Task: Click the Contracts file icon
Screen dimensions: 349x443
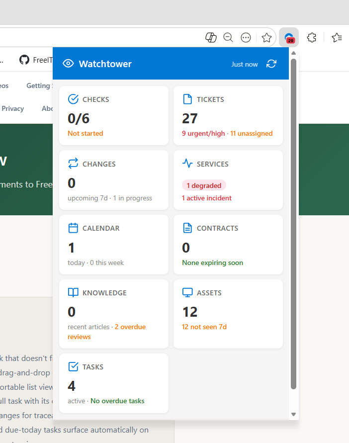Action: [x=187, y=228]
